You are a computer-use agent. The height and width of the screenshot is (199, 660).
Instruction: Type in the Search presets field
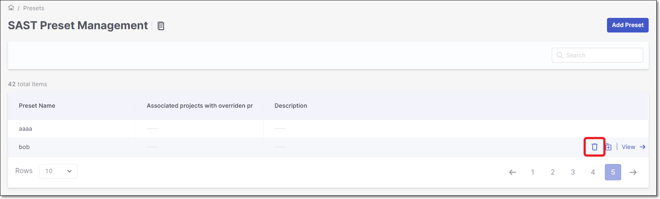point(602,55)
